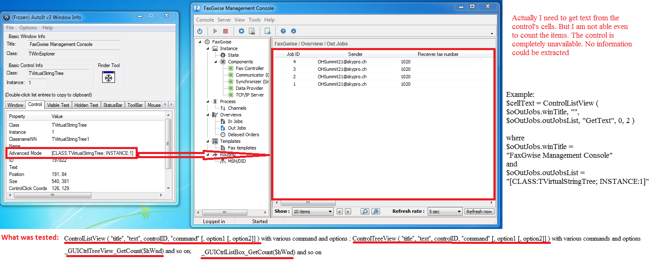Click the In Jobs icon in tree
The width and height of the screenshot is (658, 277).
(x=223, y=121)
